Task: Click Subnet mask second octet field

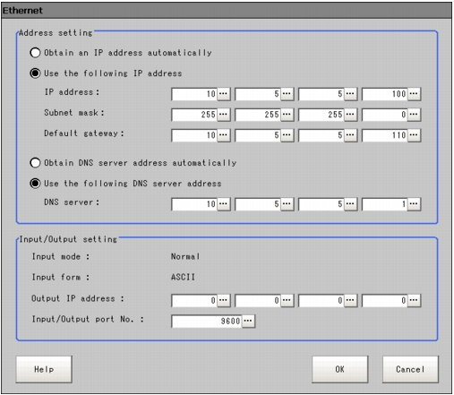Action: point(258,115)
